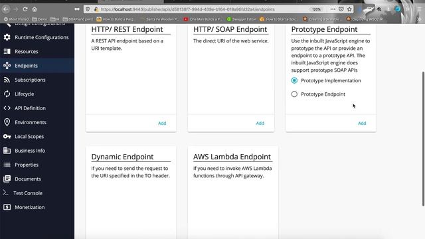This screenshot has height=239, width=425.
Task: Click the Business Info building icon
Action: point(7,151)
